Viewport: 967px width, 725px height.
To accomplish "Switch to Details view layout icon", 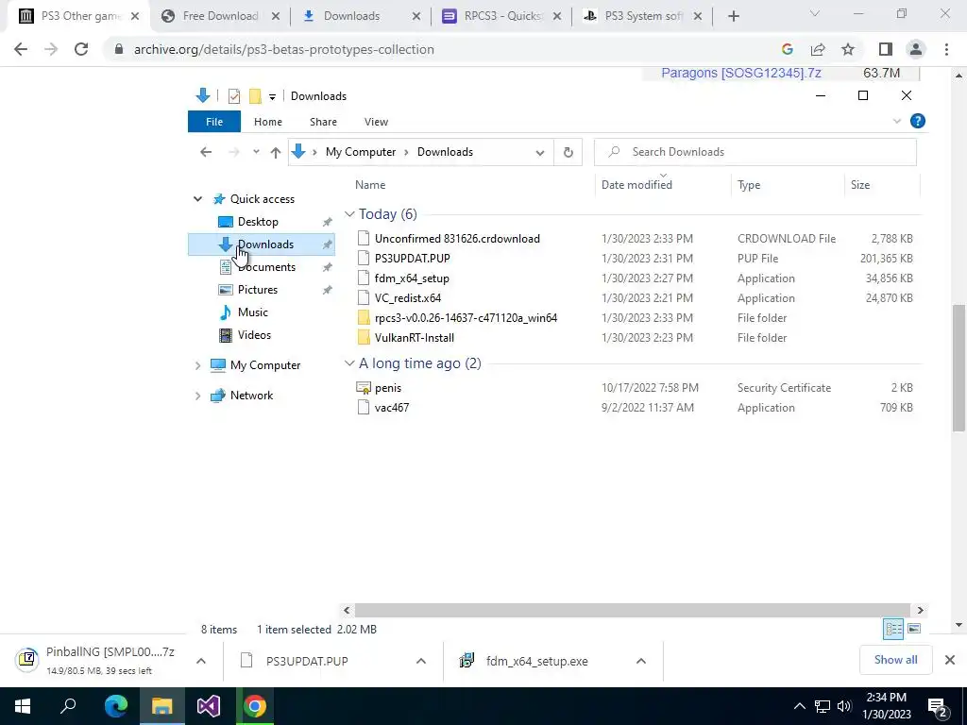I will point(893,629).
